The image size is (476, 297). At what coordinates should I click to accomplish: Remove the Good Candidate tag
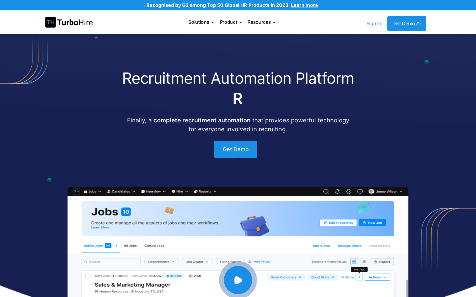300,277
